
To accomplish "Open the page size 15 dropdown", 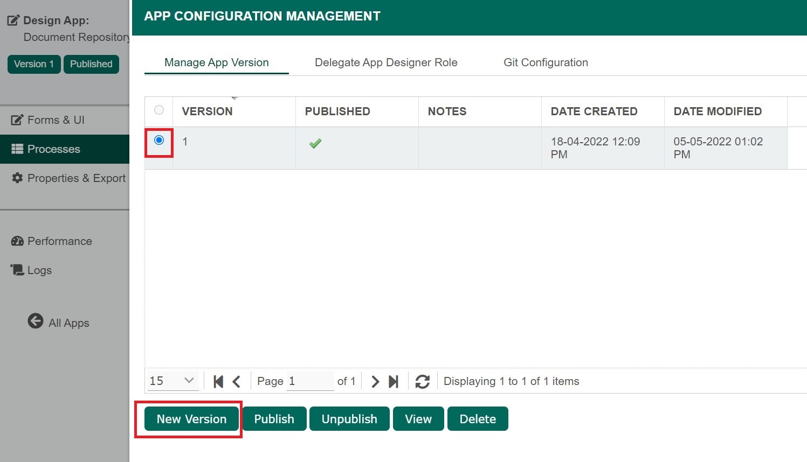I will (x=173, y=381).
